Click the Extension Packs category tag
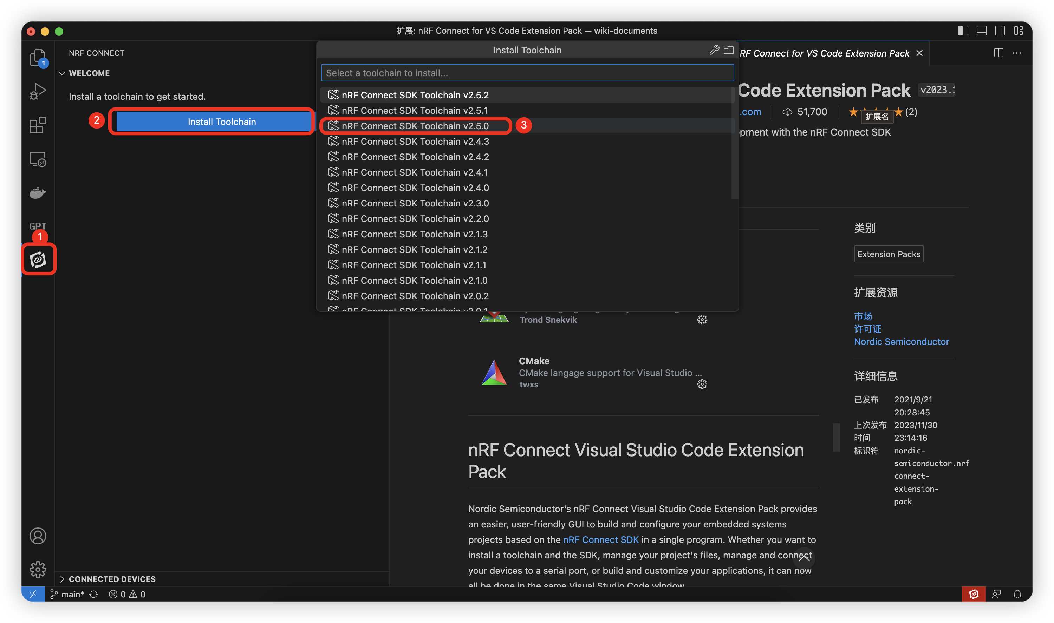This screenshot has width=1054, height=623. tap(889, 254)
